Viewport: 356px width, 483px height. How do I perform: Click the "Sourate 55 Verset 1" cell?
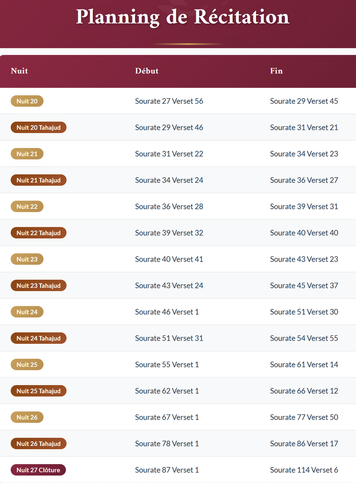click(x=167, y=364)
